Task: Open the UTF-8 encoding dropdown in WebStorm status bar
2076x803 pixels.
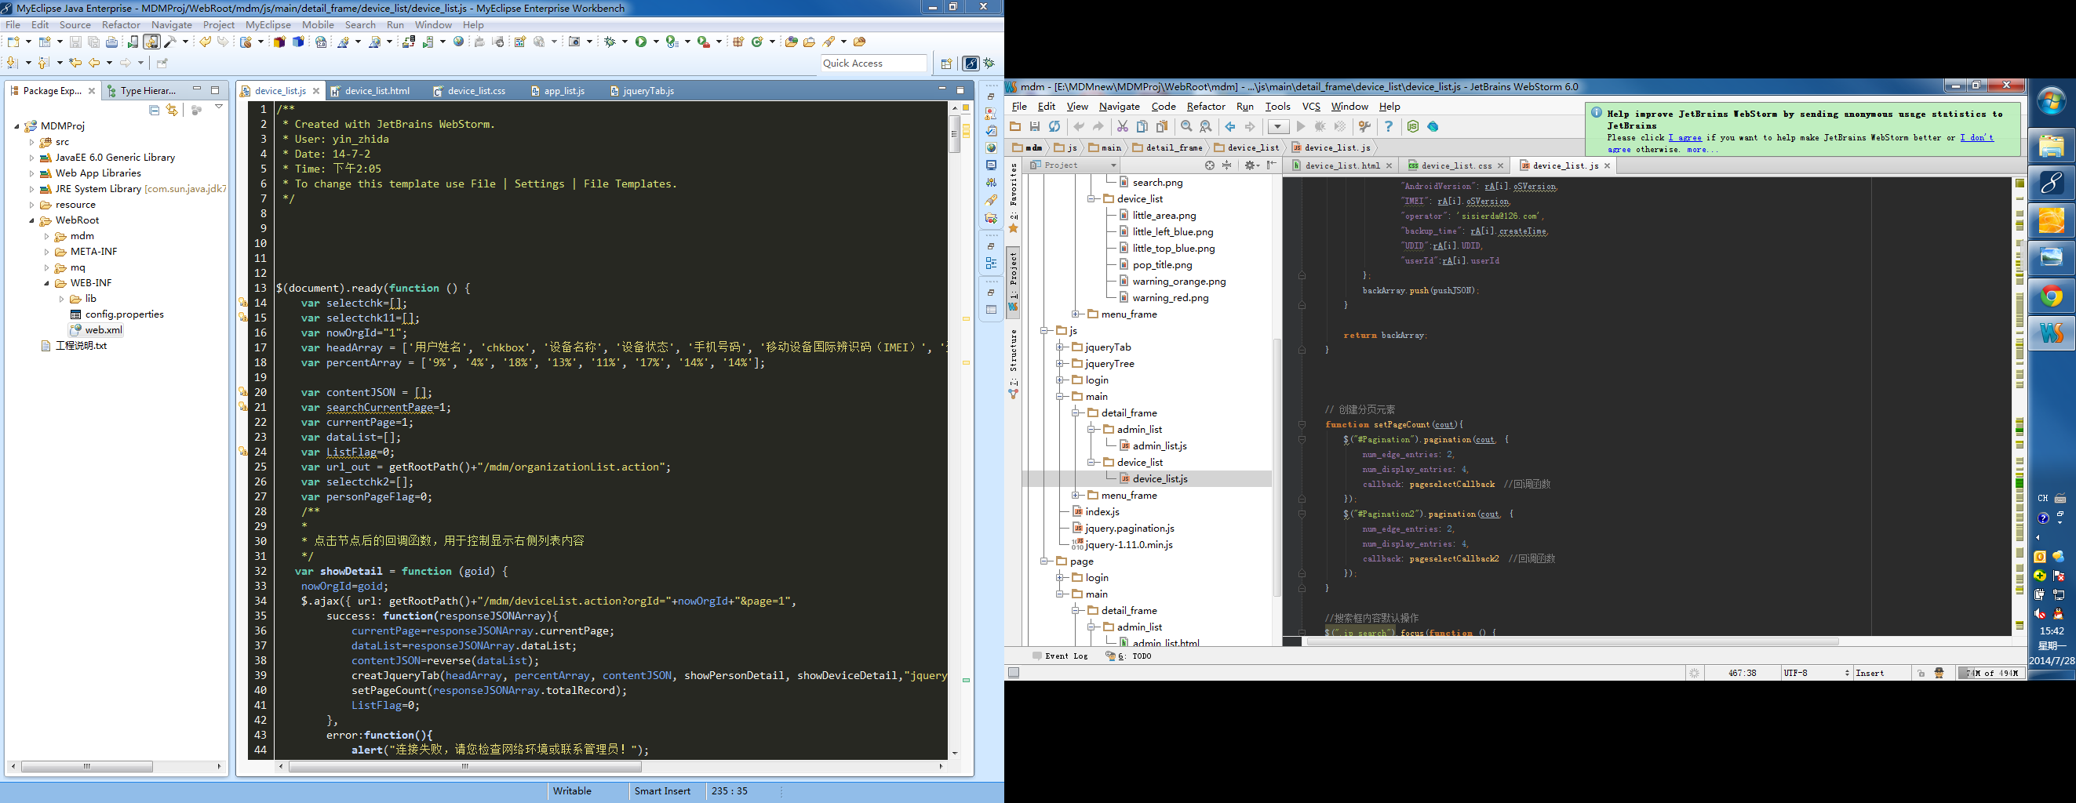Action: pos(1816,674)
